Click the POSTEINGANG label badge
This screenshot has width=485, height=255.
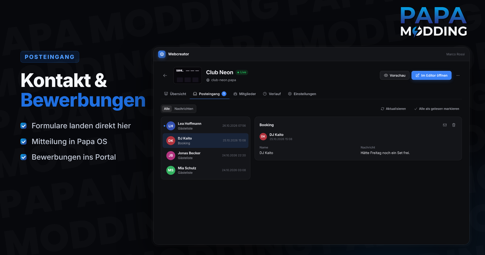pyautogui.click(x=50, y=57)
